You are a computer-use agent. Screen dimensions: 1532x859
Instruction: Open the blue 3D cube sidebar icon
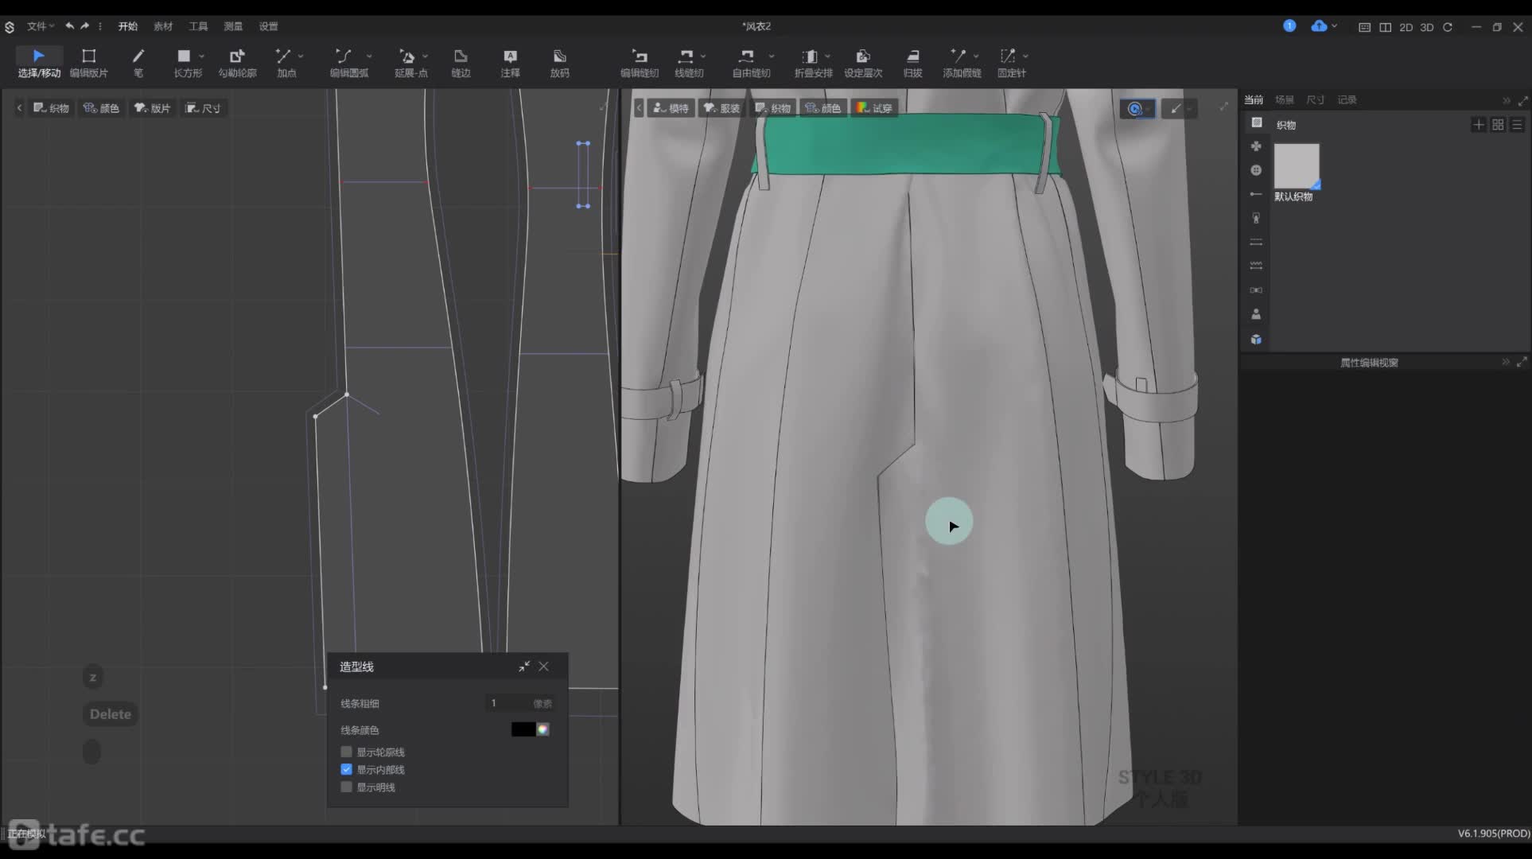pyautogui.click(x=1256, y=340)
